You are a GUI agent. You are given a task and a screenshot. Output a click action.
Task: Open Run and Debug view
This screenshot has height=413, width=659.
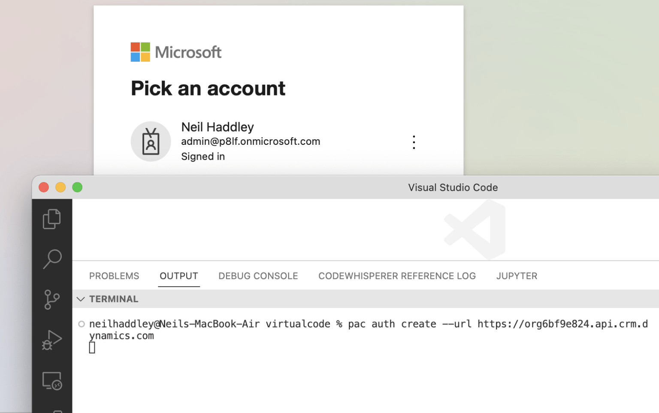52,340
